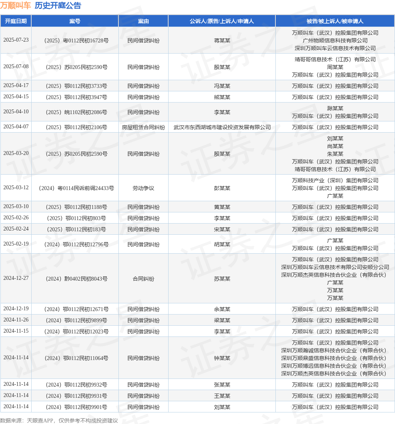395x424 pixels.
Task: Click the 房屋租赁合同纠纷 case cause
Action: [x=143, y=127]
